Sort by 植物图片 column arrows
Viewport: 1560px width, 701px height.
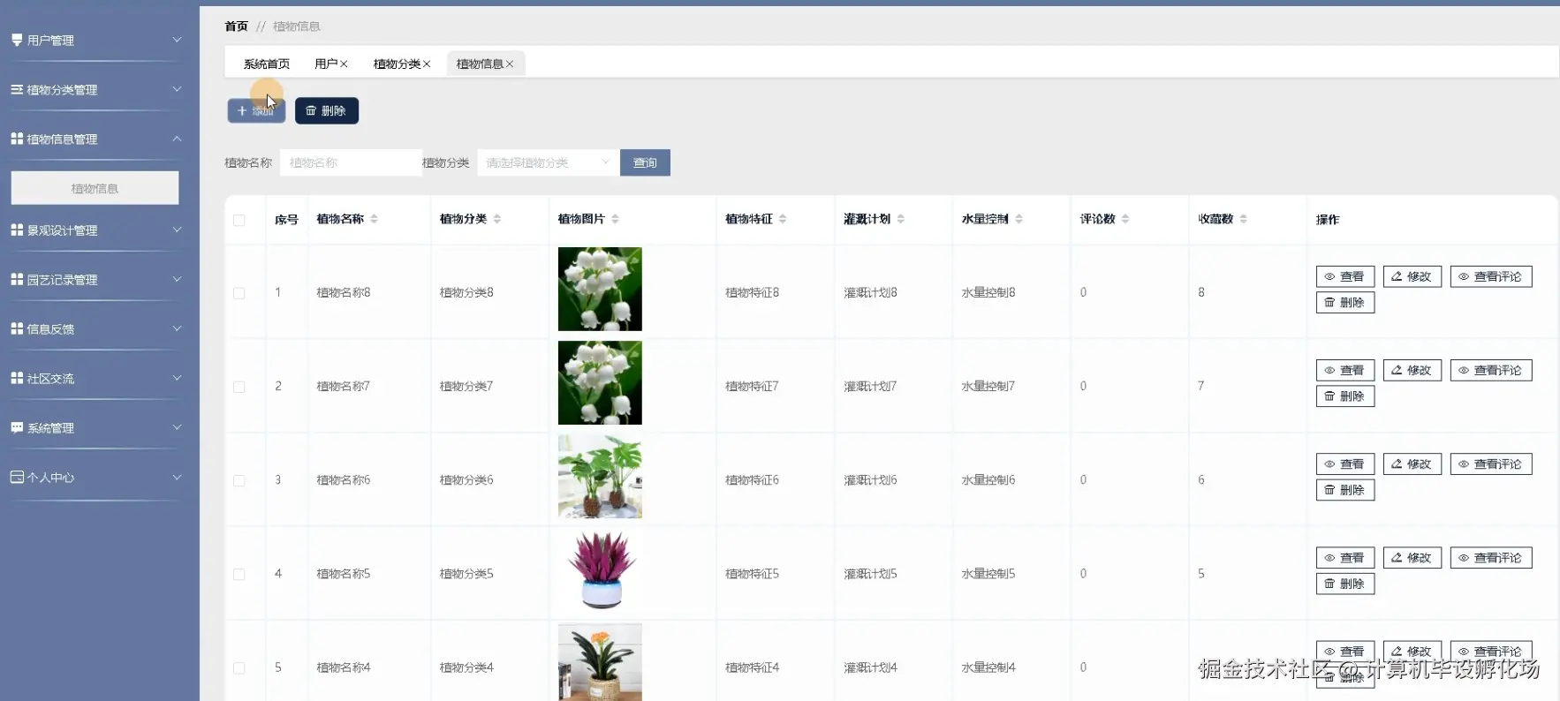click(615, 219)
